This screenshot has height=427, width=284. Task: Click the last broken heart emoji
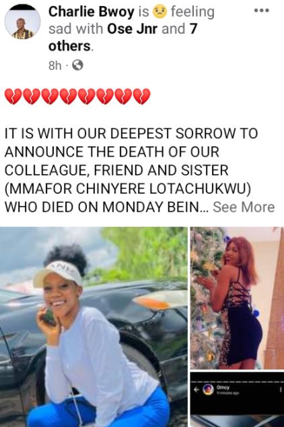(x=141, y=96)
